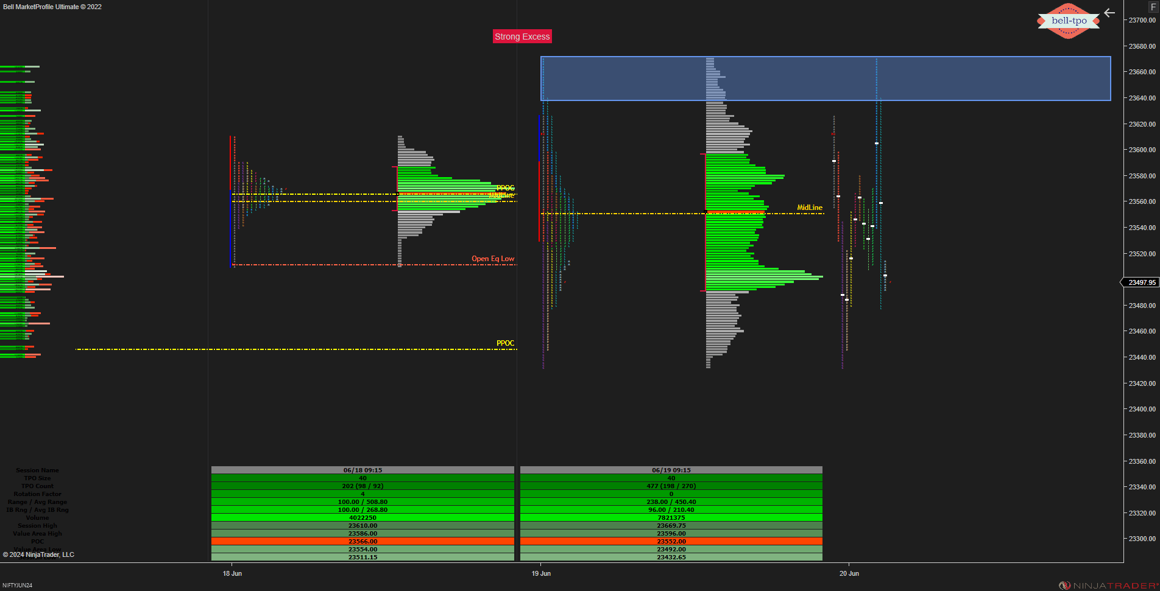Click the value area low cell 23554.00

pyautogui.click(x=362, y=549)
